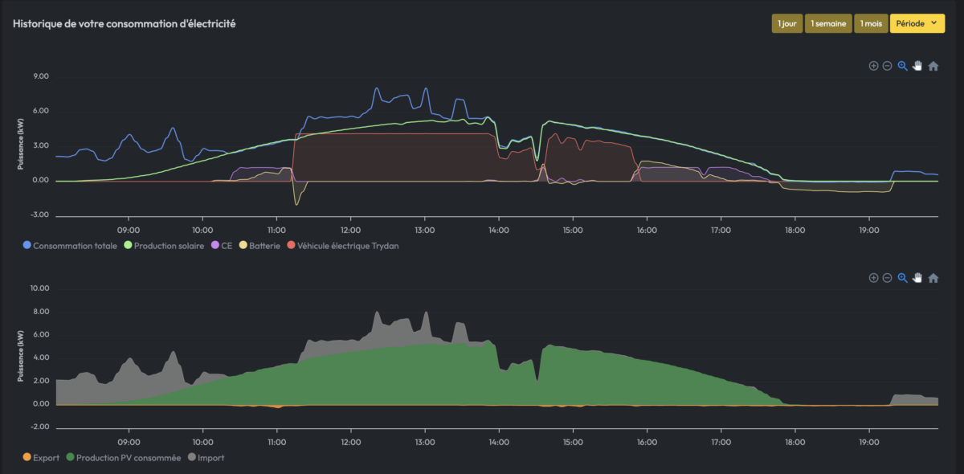The image size is (964, 474).
Task: Click zoom out icon on bottom chart
Action: tap(887, 278)
